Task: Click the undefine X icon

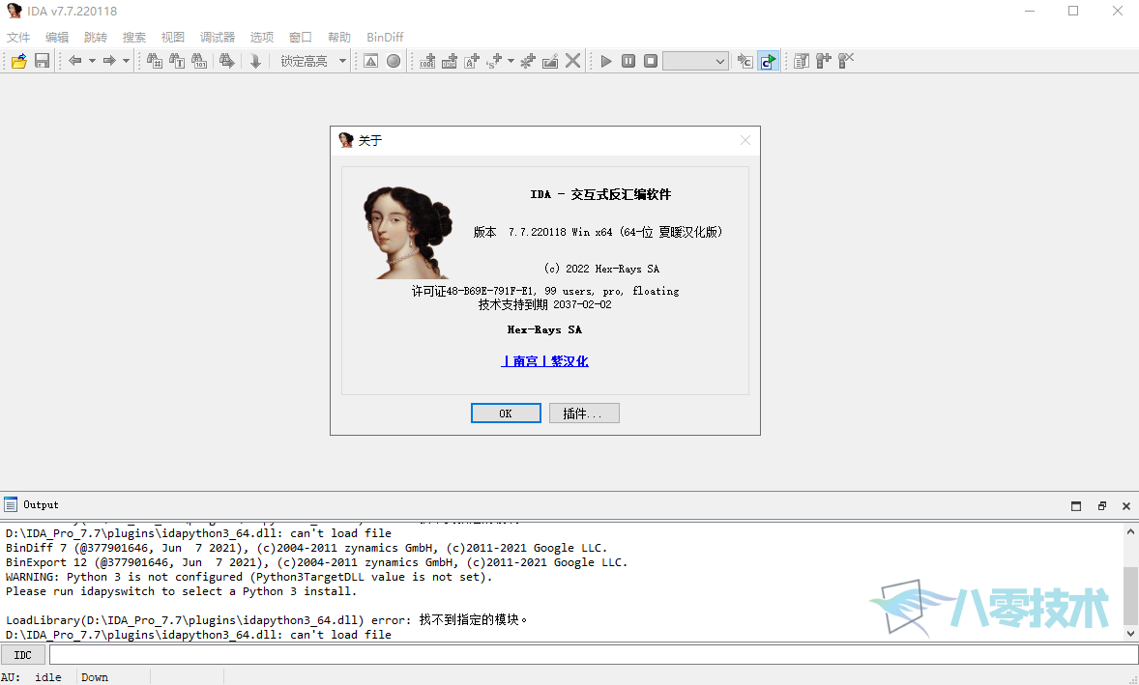Action: click(x=573, y=61)
